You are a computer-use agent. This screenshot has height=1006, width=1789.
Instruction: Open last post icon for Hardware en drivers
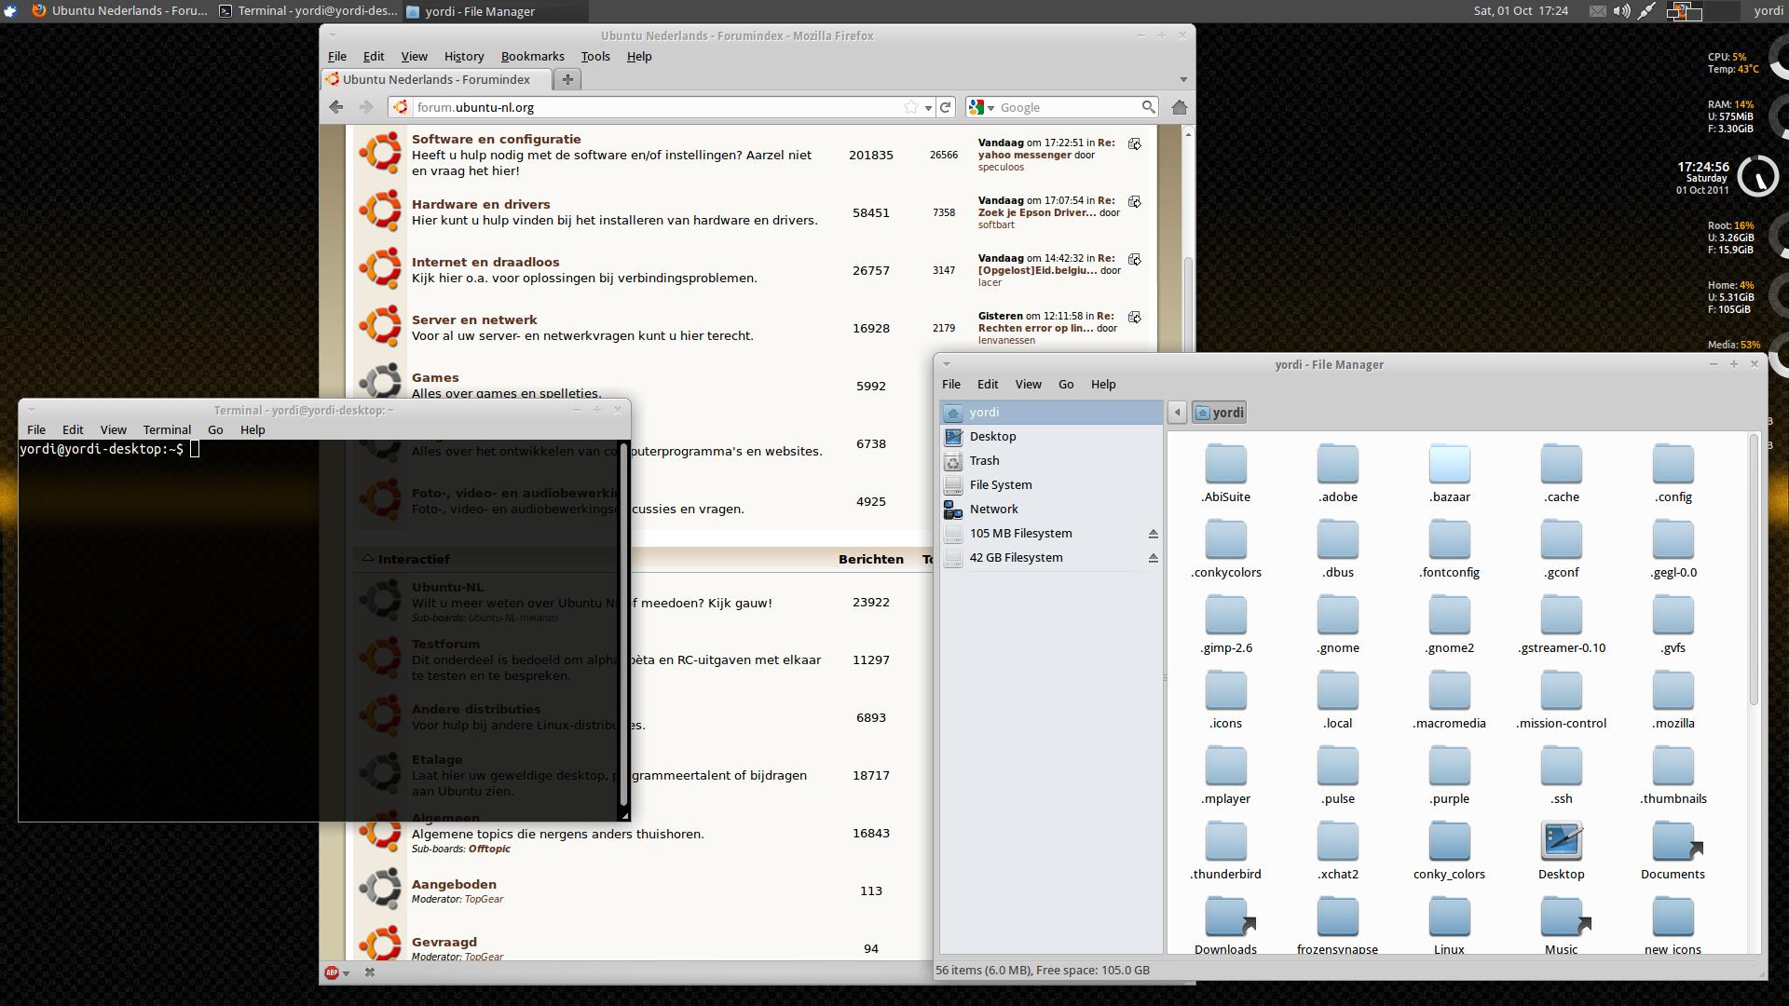pyautogui.click(x=1135, y=201)
